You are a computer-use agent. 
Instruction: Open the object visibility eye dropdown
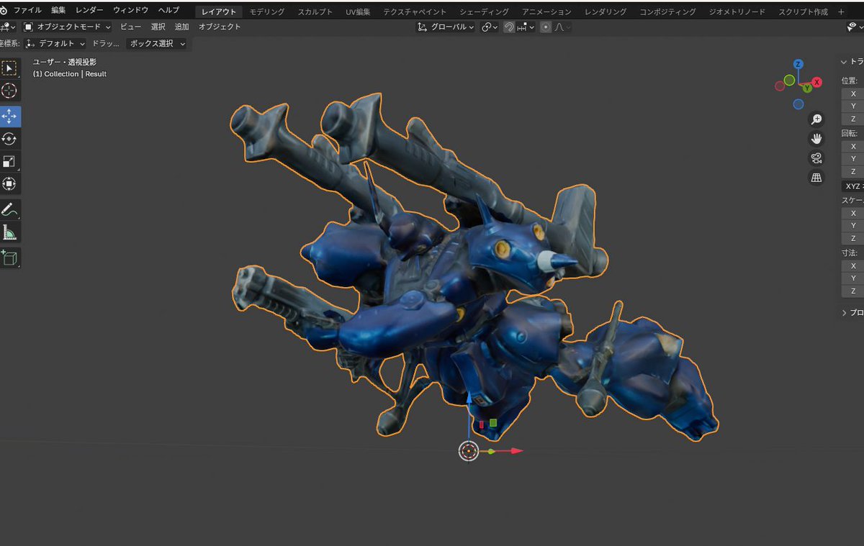point(855,27)
